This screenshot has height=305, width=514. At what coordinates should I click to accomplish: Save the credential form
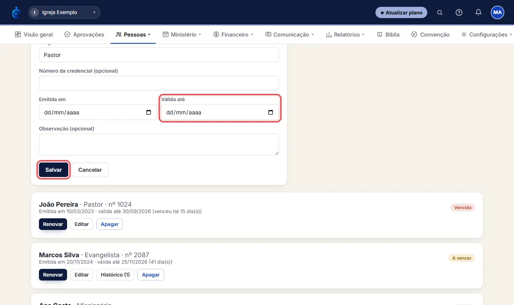54,170
